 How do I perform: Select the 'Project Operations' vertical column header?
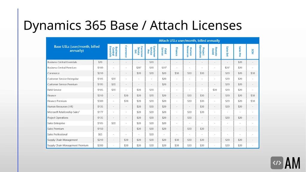coord(202,51)
